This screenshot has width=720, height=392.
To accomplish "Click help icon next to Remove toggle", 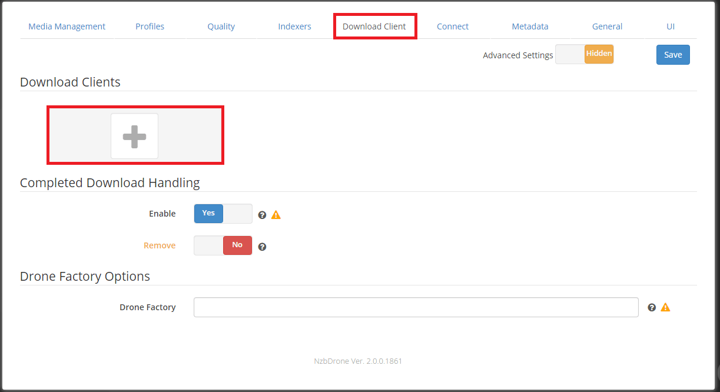I will point(263,247).
